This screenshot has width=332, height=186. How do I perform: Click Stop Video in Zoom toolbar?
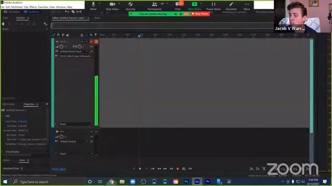(x=112, y=6)
